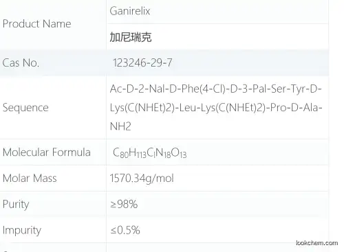Select the sequence line starting Ac-D-2-Nal

215,89
